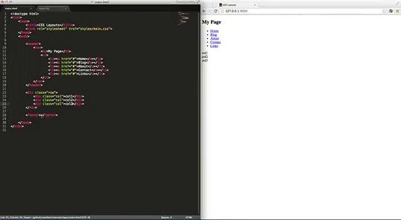Open the Blog link on the page
The height and width of the screenshot is (220, 401).
213,35
